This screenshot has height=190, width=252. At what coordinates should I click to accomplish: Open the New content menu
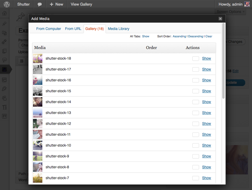[56, 4]
